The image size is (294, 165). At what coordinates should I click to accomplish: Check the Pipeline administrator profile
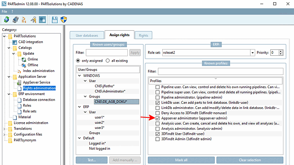pos(158,97)
